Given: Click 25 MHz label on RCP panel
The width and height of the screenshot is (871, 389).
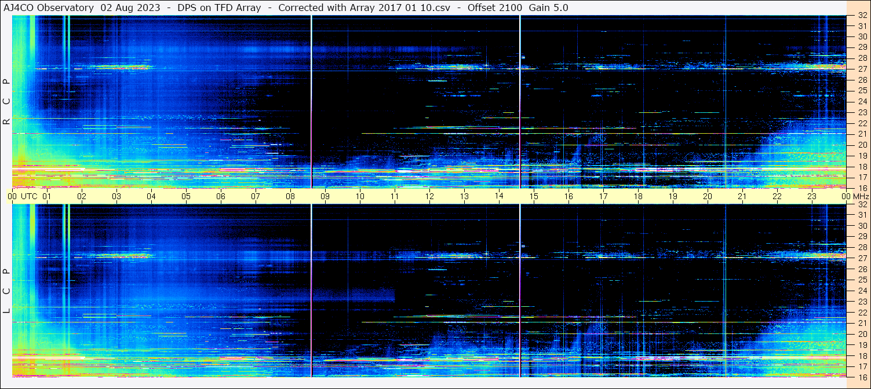Looking at the screenshot, I should click(x=862, y=90).
